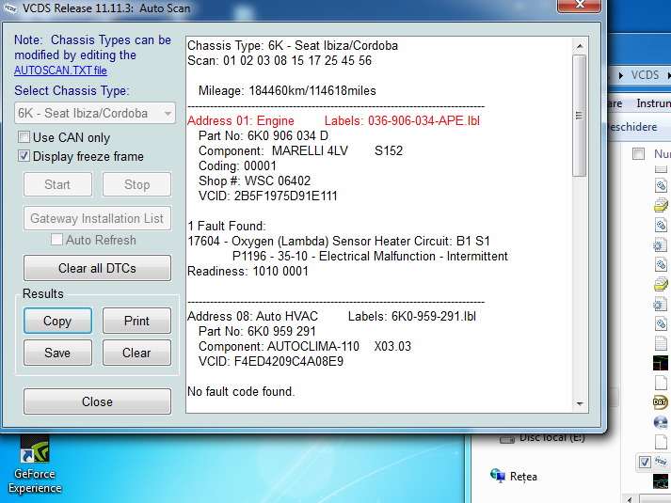
Task: Print the scan results
Action: (137, 321)
